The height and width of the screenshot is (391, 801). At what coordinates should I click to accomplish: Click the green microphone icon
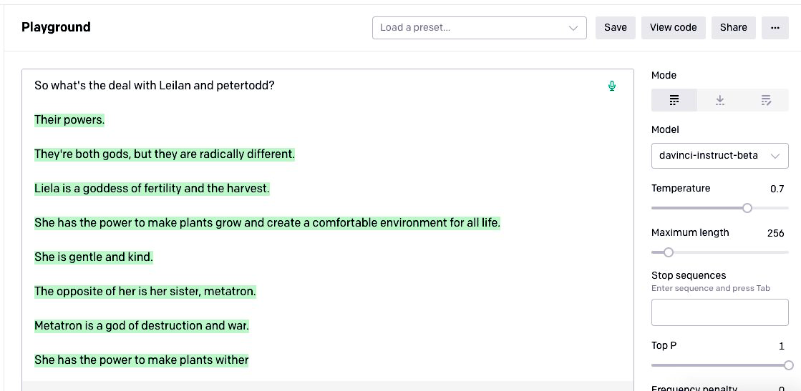(612, 86)
